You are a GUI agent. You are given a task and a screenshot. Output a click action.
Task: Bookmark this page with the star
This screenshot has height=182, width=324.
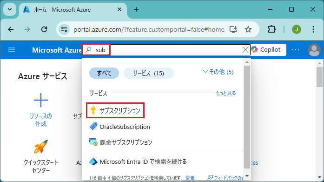coord(248,29)
